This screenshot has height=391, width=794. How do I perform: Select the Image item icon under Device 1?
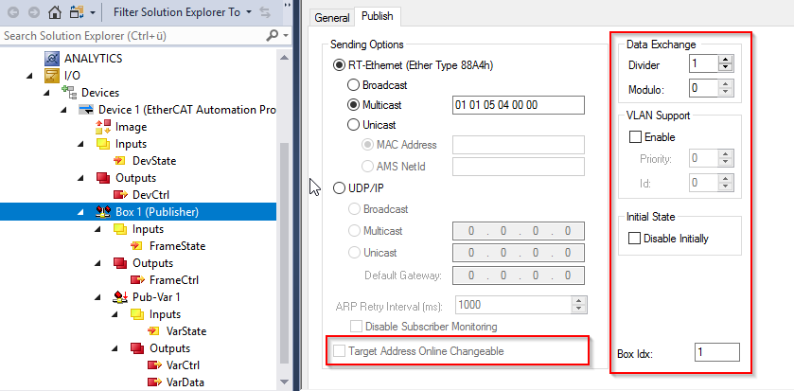click(x=103, y=127)
